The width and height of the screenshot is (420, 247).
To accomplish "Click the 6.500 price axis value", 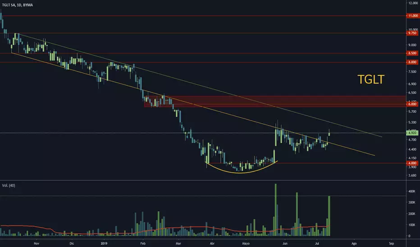I will coord(412,93).
